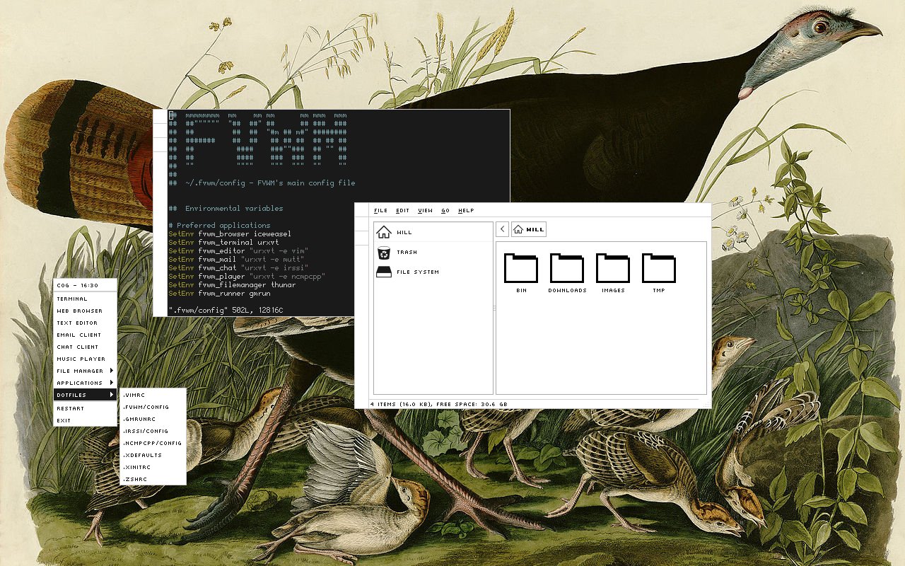Screen dimensions: 905x566
Task: Click the 'SetEnv fvwm_filemanager thunar' line in vim
Action: (x=232, y=284)
